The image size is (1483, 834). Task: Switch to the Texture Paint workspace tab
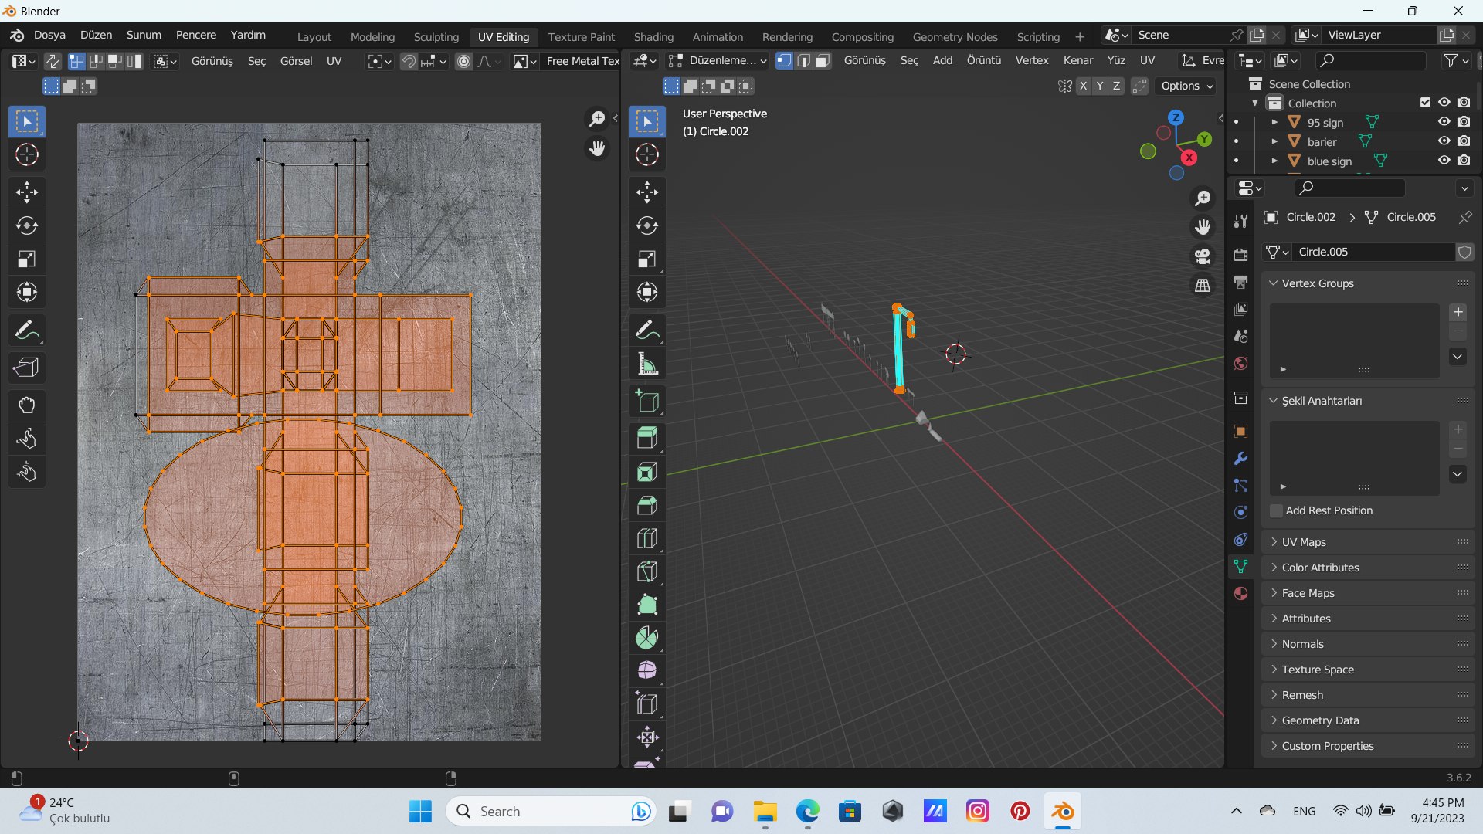(581, 36)
